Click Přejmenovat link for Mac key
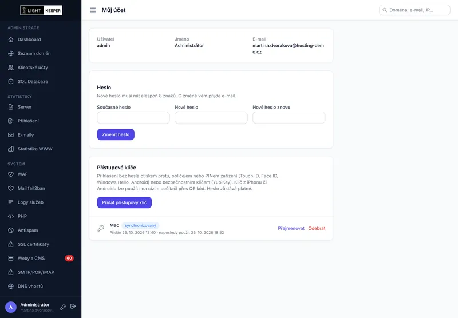This screenshot has height=318, width=458. pyautogui.click(x=291, y=228)
